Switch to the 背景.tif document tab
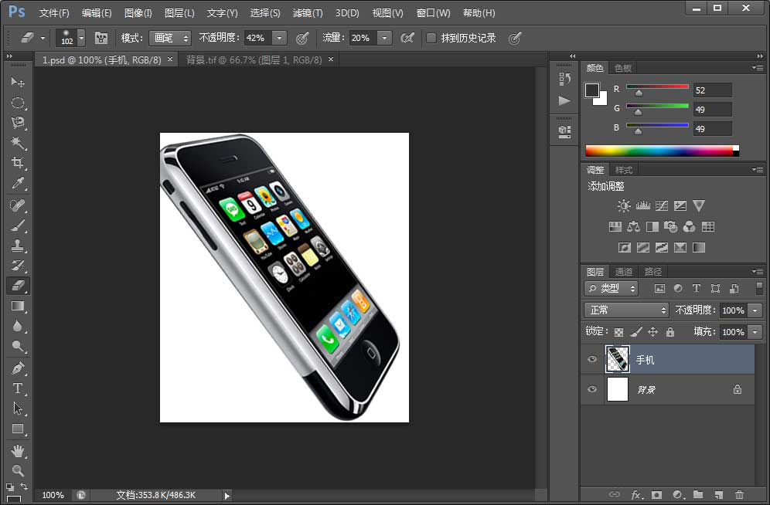The height and width of the screenshot is (505, 770). [x=254, y=59]
